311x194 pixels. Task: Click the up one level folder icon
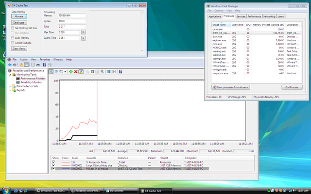click(21, 65)
